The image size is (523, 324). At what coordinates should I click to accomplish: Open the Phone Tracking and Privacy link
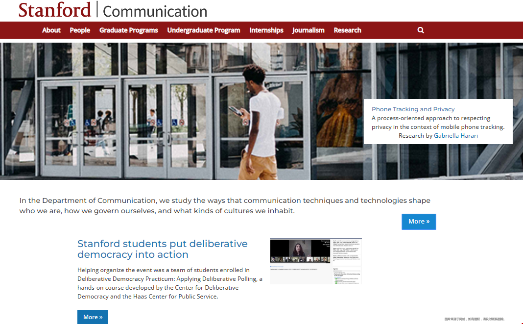(413, 109)
